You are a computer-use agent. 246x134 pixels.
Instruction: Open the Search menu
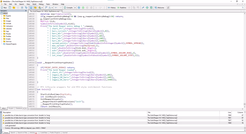[x=21, y=4]
